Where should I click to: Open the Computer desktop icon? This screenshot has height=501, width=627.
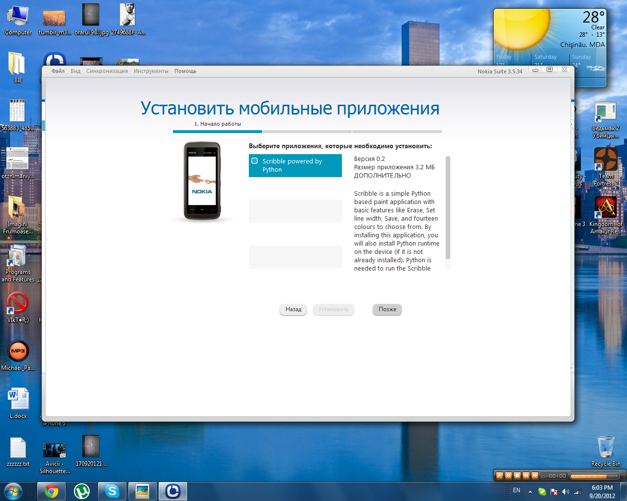click(18, 20)
